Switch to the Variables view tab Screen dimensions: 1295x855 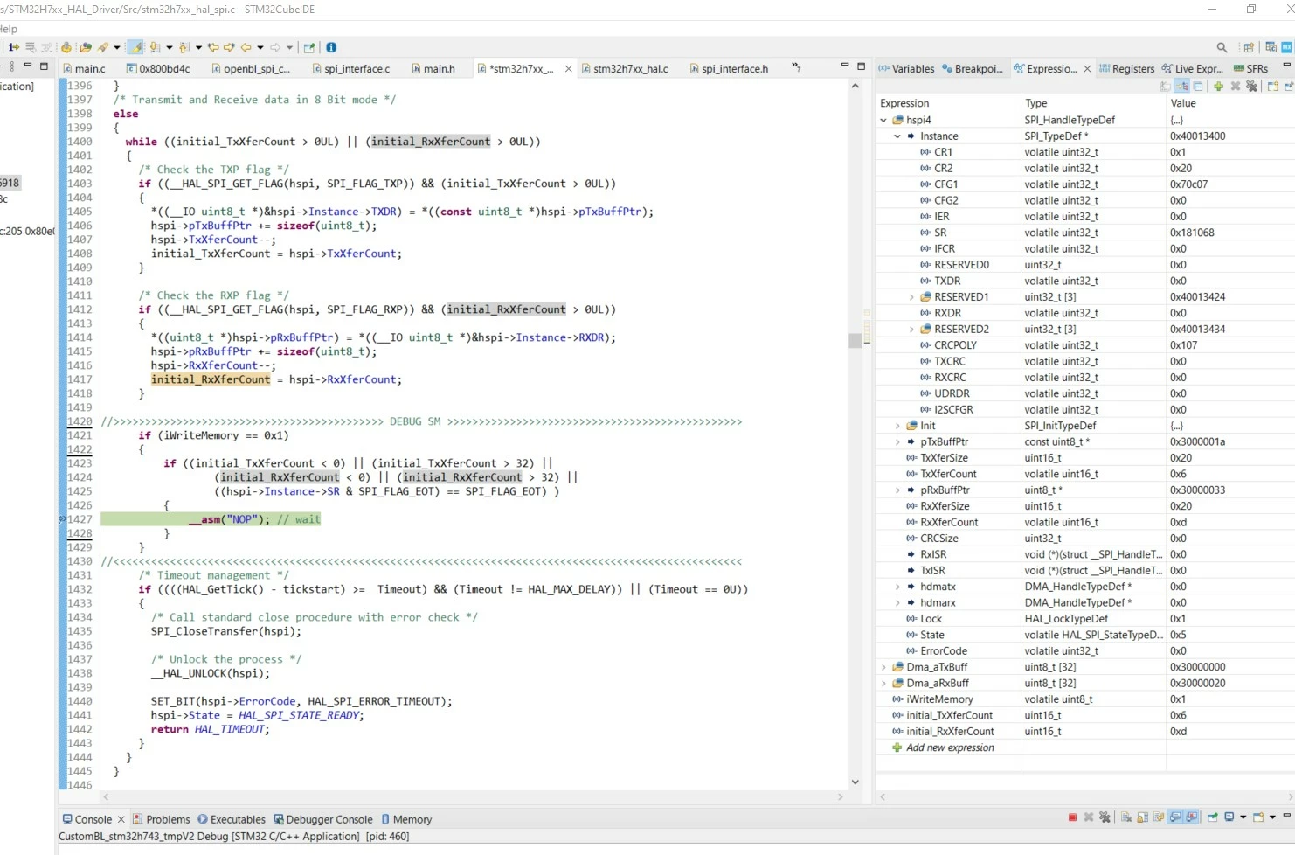click(x=907, y=68)
